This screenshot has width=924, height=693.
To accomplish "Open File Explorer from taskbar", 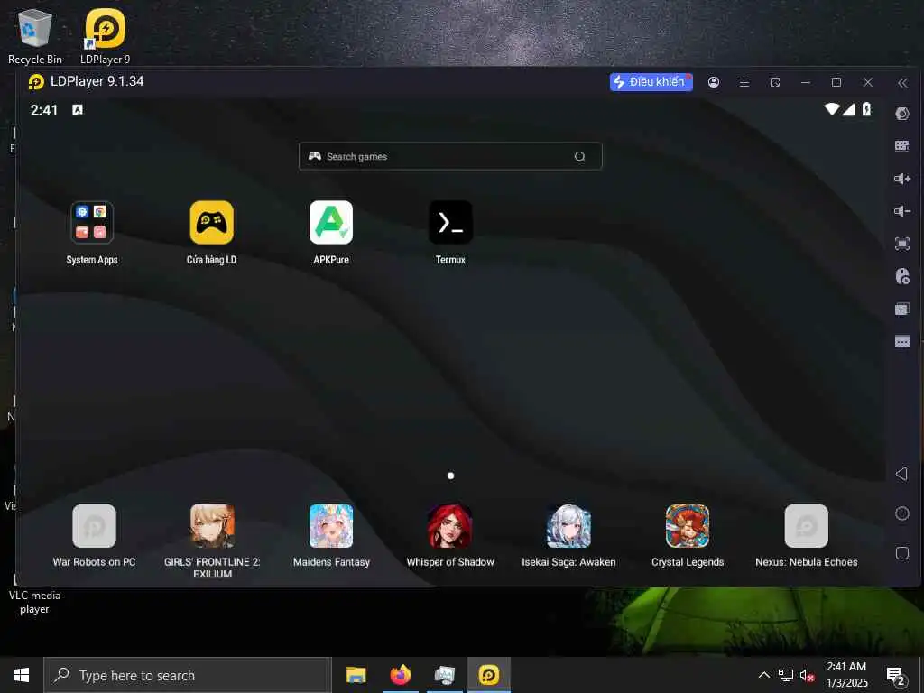I will pos(356,675).
